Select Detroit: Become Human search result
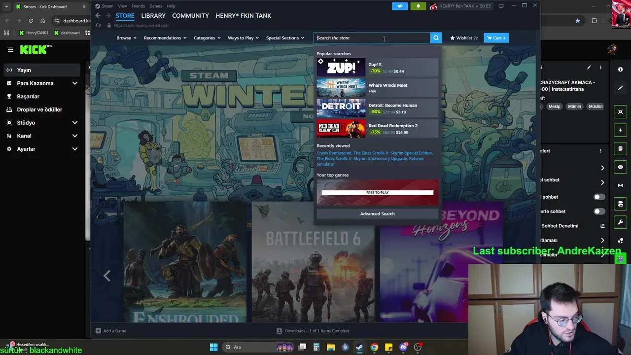Viewport: 631px width, 355px height. pos(377,108)
